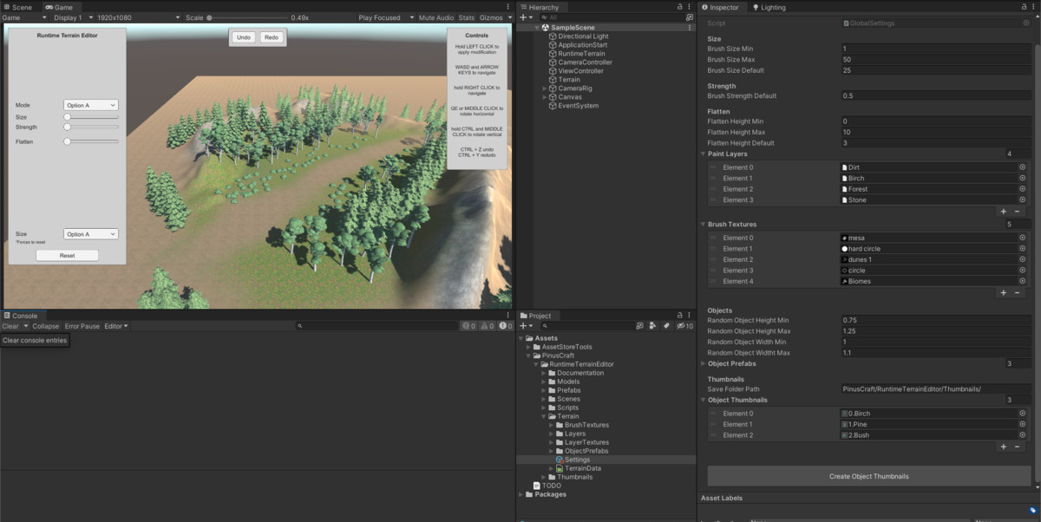Toggle Gizmos in Game view
The width and height of the screenshot is (1041, 522).
tap(490, 17)
